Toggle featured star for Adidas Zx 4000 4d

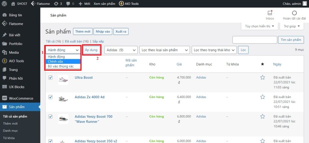click(x=263, y=97)
